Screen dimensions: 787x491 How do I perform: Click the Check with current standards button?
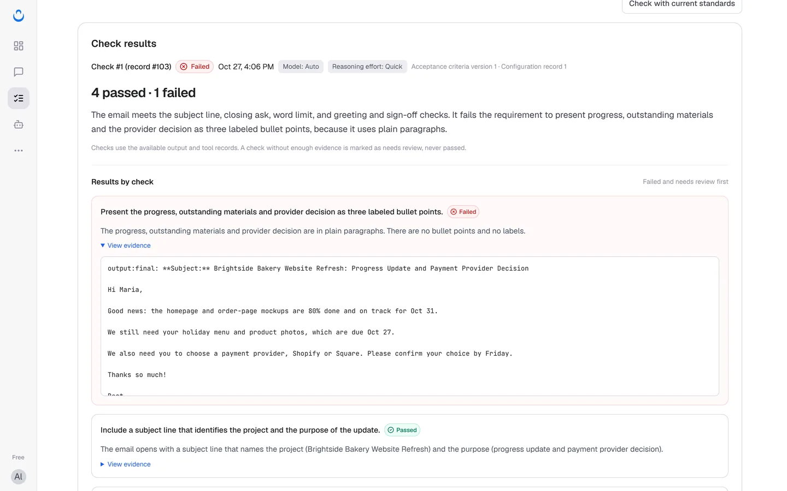pos(682,4)
